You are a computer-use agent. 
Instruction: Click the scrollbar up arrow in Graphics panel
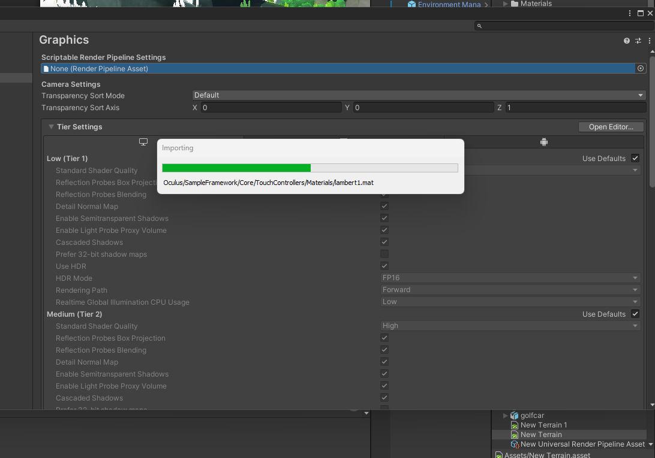(652, 51)
